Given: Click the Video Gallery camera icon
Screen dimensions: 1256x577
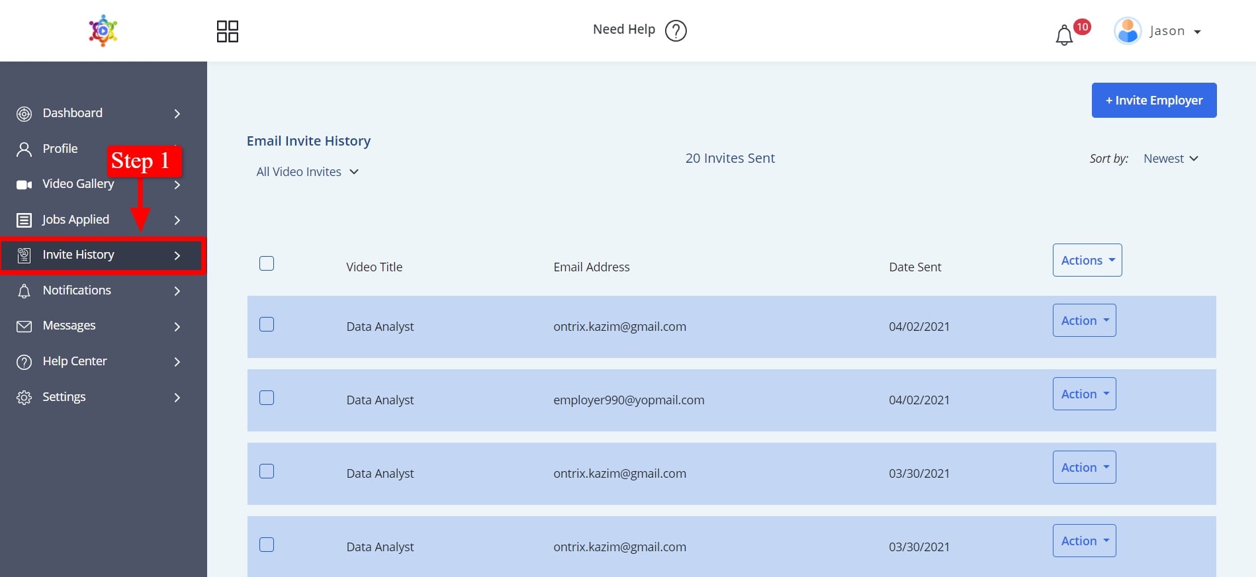Looking at the screenshot, I should coord(24,185).
